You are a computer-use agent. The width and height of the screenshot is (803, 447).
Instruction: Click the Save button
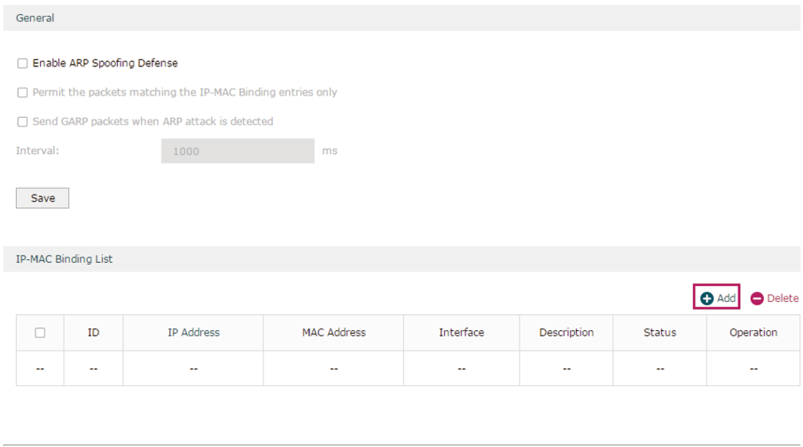point(43,198)
